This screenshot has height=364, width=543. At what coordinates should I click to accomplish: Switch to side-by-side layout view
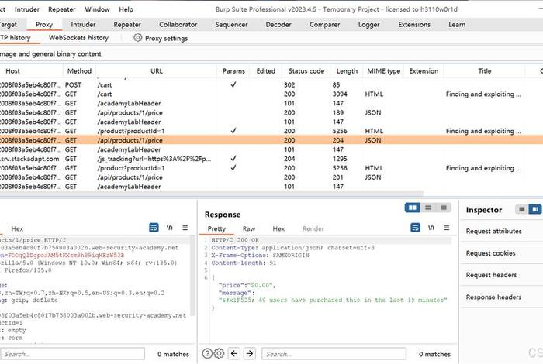413,208
